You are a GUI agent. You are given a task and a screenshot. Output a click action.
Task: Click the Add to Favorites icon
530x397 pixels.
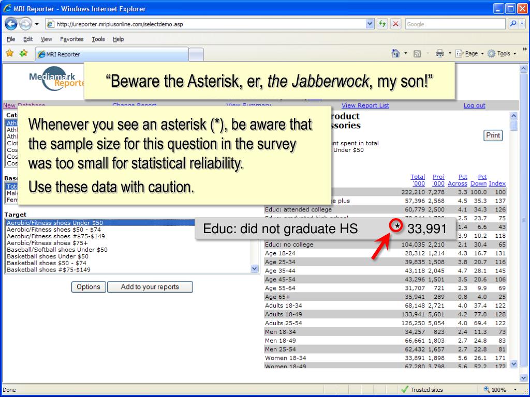tap(23, 53)
